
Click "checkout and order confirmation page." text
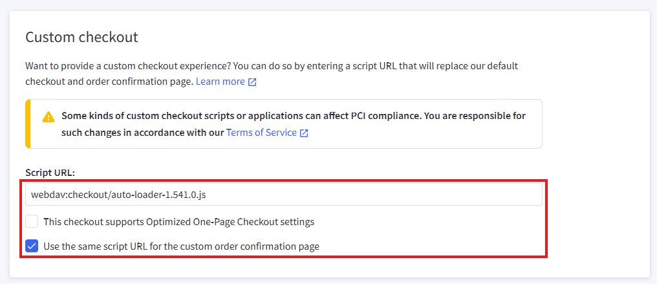pyautogui.click(x=109, y=82)
